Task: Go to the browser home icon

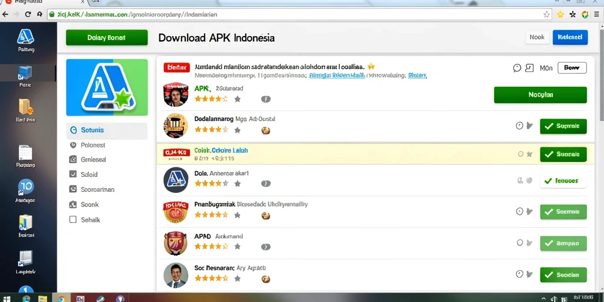Action: point(40,14)
